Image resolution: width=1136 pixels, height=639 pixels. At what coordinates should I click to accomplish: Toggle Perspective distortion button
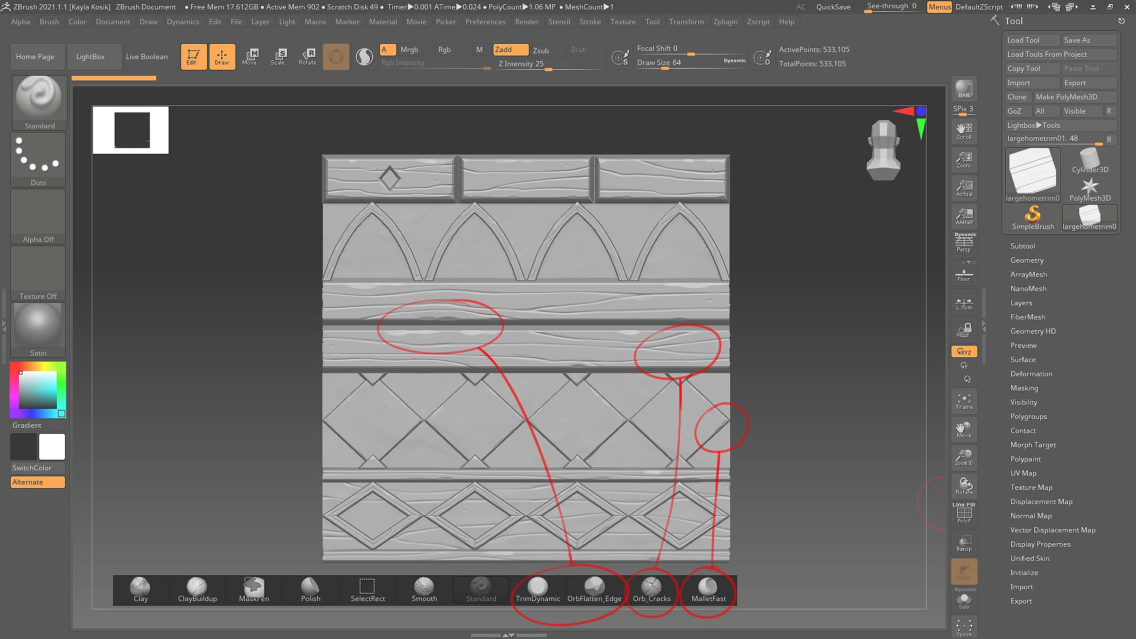[x=964, y=243]
